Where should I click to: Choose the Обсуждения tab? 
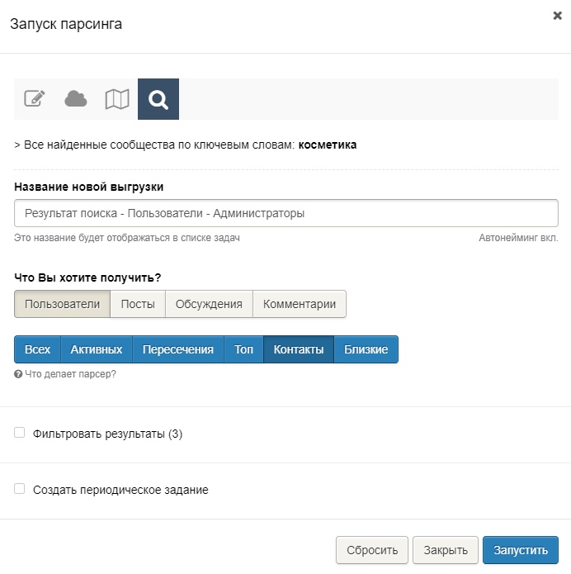(209, 304)
